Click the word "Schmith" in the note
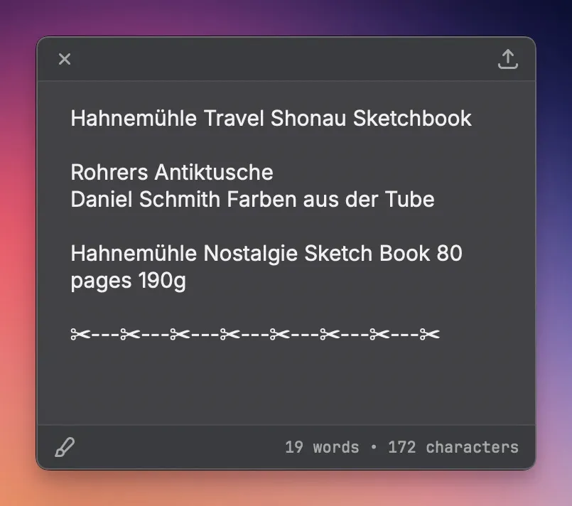The height and width of the screenshot is (506, 572). (x=179, y=199)
